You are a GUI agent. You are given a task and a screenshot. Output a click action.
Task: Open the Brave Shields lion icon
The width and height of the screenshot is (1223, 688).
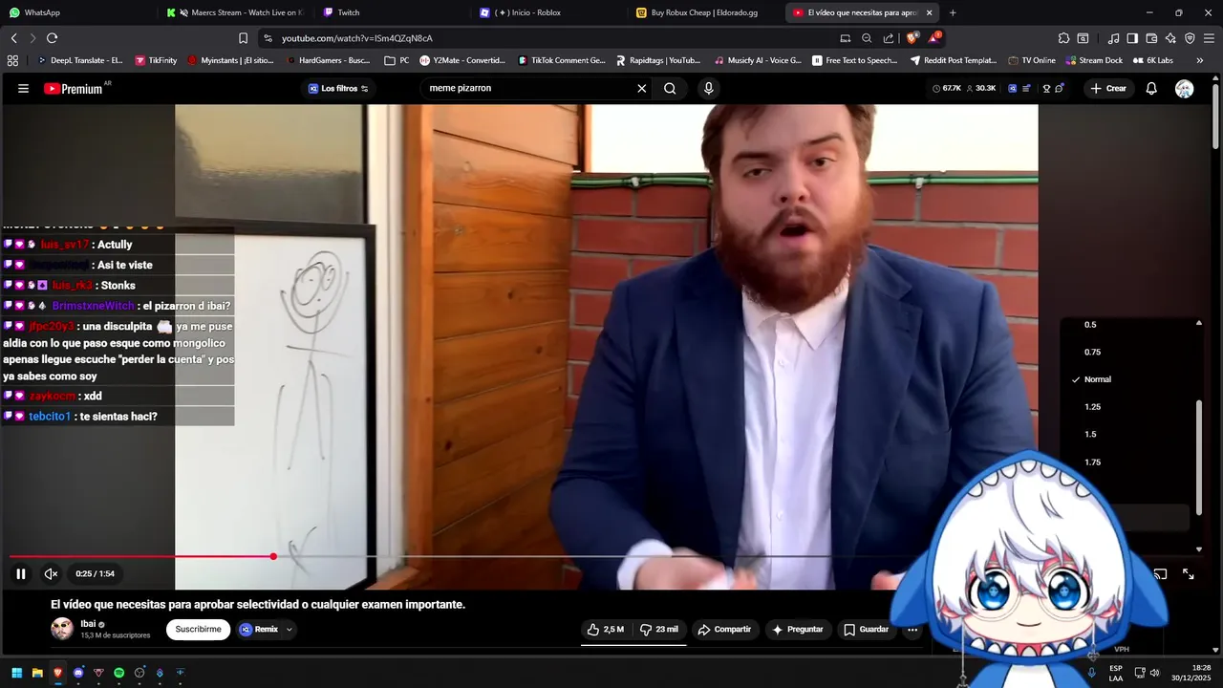[912, 38]
